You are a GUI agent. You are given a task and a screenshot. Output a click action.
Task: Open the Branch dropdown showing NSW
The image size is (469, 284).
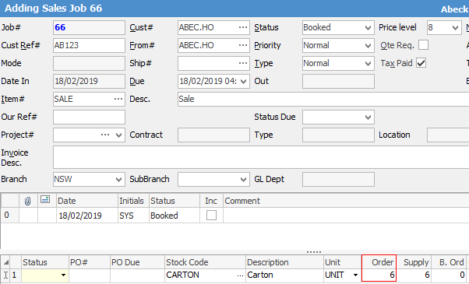coord(118,180)
